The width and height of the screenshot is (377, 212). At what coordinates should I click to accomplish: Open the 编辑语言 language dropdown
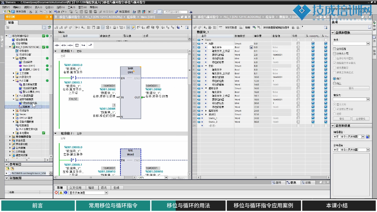363,136
